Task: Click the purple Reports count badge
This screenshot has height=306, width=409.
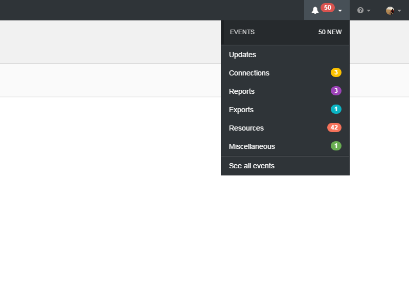Action: (336, 91)
